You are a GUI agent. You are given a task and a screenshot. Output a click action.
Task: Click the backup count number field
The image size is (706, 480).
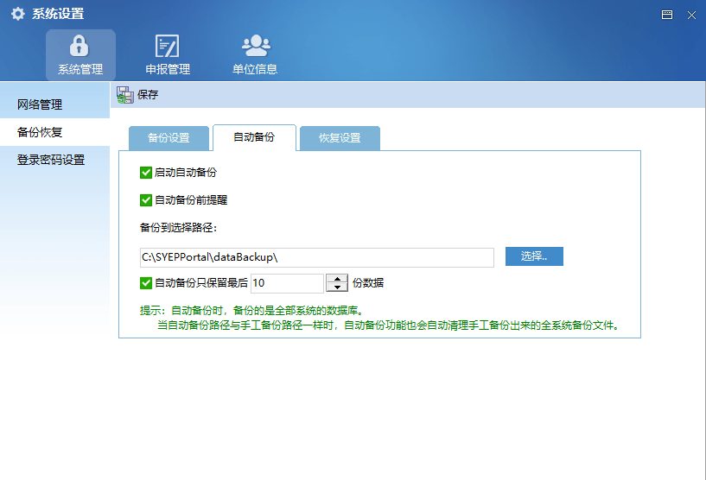[286, 283]
